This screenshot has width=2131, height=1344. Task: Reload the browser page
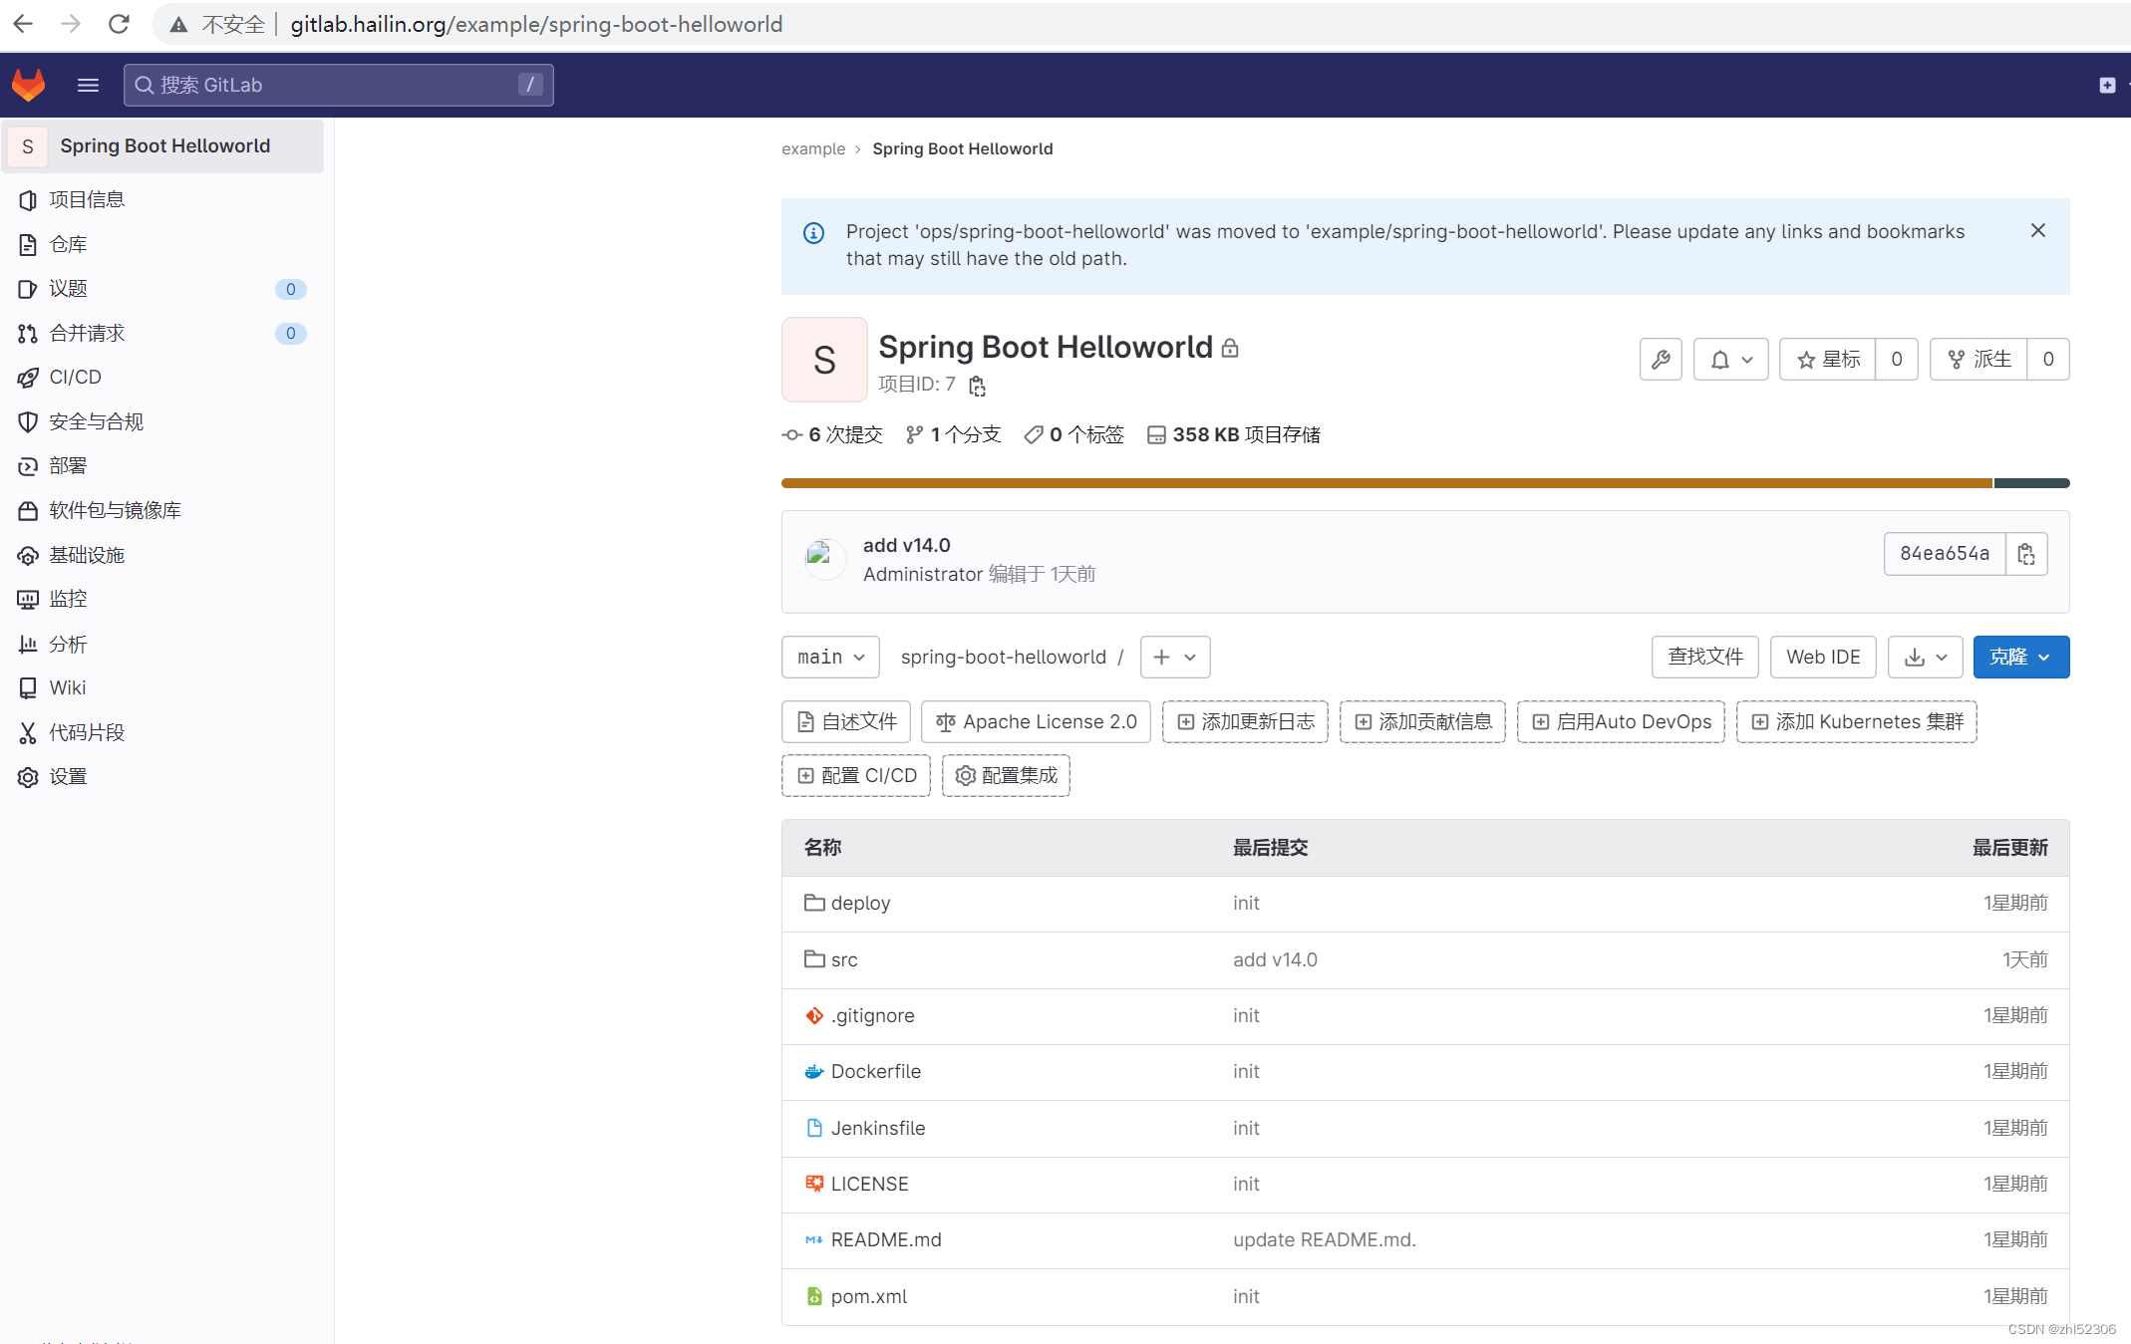[x=119, y=24]
